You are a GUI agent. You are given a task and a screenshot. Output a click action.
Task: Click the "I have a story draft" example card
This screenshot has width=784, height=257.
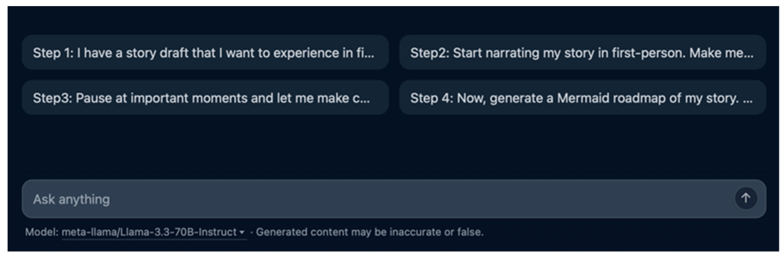click(x=205, y=53)
